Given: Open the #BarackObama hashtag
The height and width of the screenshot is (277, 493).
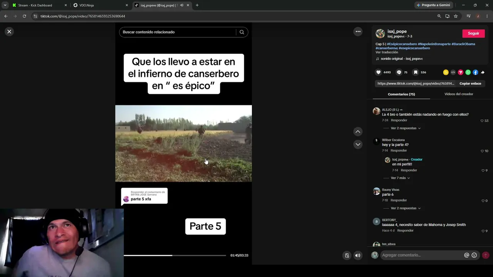Looking at the screenshot, I should coord(463,44).
